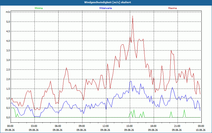Select the red "Maxima" legend label

(x=173, y=8)
